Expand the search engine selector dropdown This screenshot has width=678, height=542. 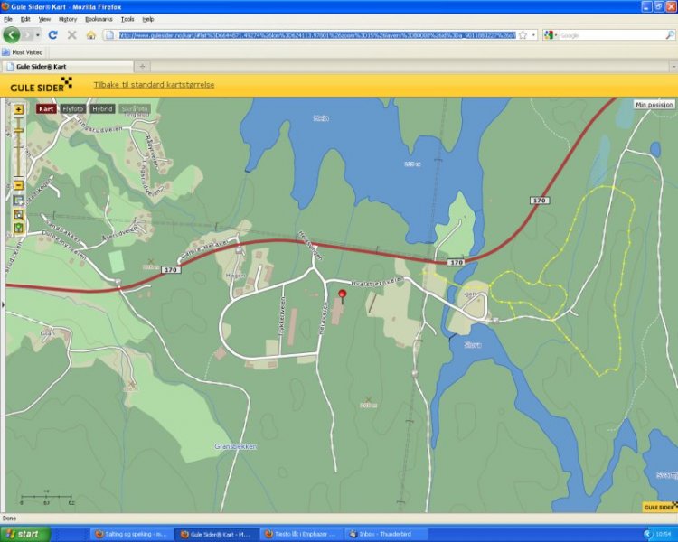[x=554, y=35]
